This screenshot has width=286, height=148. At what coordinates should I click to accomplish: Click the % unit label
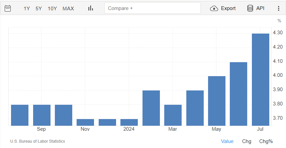(279, 21)
